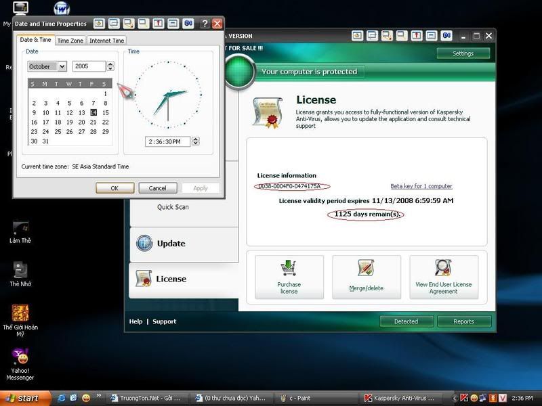Click the Purchase license button
This screenshot has width=542, height=406.
click(x=289, y=277)
